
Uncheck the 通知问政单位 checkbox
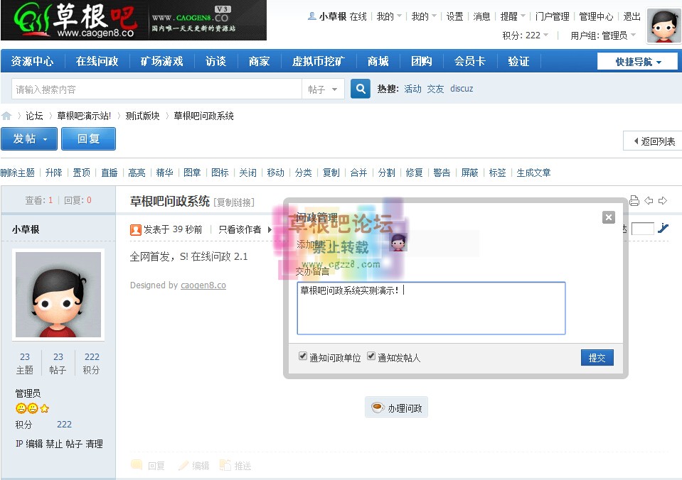(x=304, y=356)
